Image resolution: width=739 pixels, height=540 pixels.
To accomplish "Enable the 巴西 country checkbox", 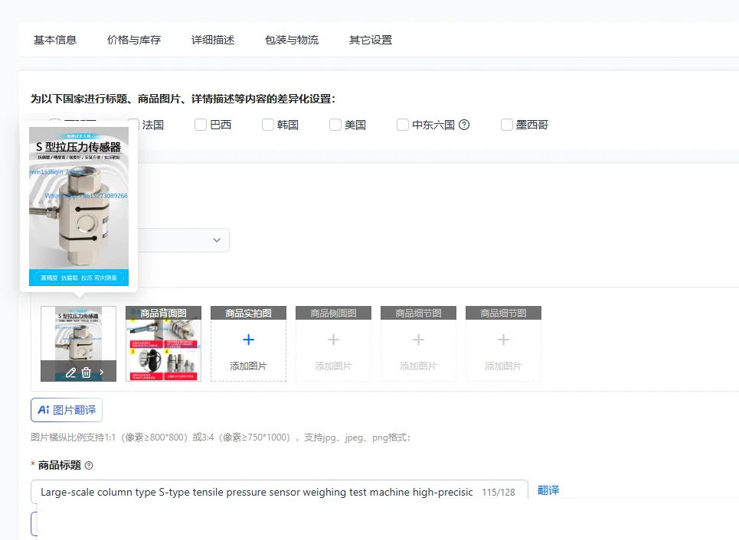I will point(201,125).
